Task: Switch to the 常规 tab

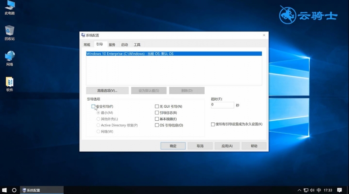Action: [87, 45]
